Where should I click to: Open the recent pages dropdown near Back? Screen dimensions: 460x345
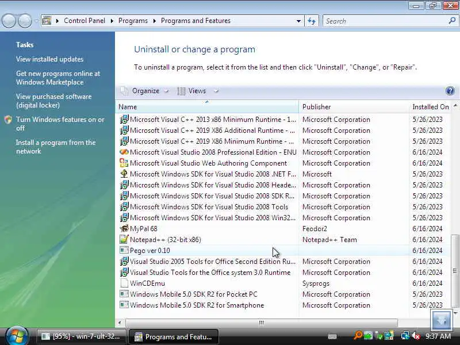pyautogui.click(x=36, y=21)
